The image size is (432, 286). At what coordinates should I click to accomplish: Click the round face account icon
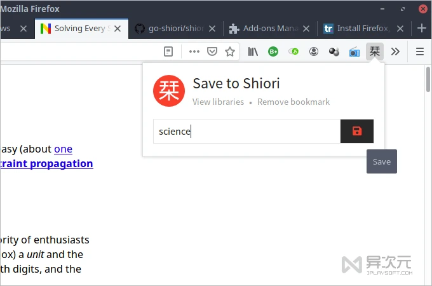tap(314, 51)
